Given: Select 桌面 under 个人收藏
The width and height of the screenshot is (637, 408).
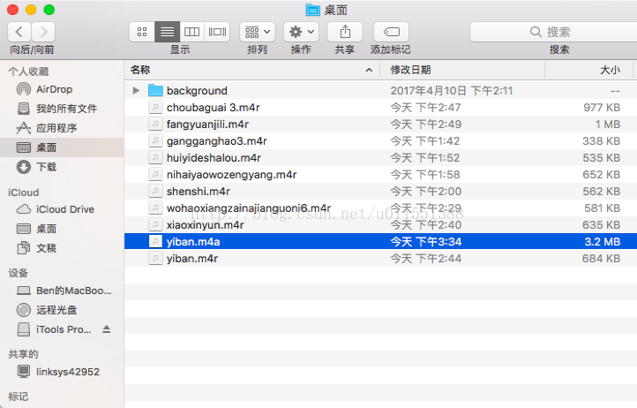Looking at the screenshot, I should pos(62,147).
